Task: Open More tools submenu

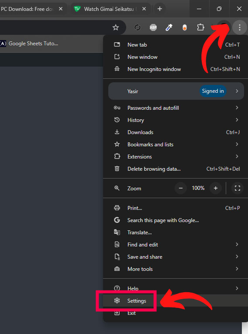Action: point(176,269)
